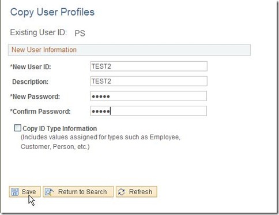The height and width of the screenshot is (215, 279).
Task: Click the circular arrows Refresh icon
Action: coord(122,192)
